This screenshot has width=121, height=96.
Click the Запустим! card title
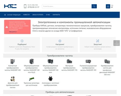[x=98, y=44]
